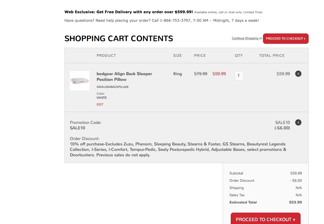Screen dimensions: 324x224
Task: Click the Subtotal amount $59.99
Action: tap(296, 173)
